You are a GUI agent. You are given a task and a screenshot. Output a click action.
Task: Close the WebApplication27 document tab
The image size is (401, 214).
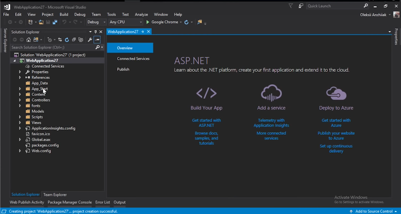(x=148, y=32)
